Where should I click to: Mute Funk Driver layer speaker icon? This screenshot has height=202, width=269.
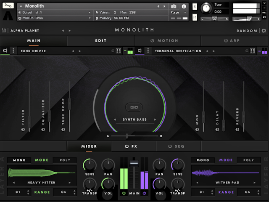point(5,50)
